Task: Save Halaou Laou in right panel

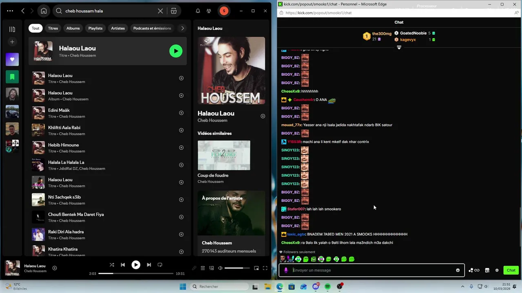Action: (x=263, y=116)
